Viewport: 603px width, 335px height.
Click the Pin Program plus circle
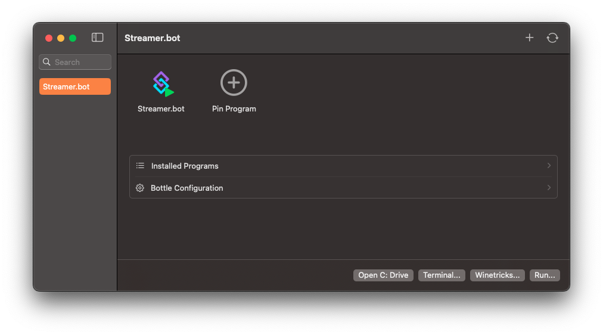point(234,82)
